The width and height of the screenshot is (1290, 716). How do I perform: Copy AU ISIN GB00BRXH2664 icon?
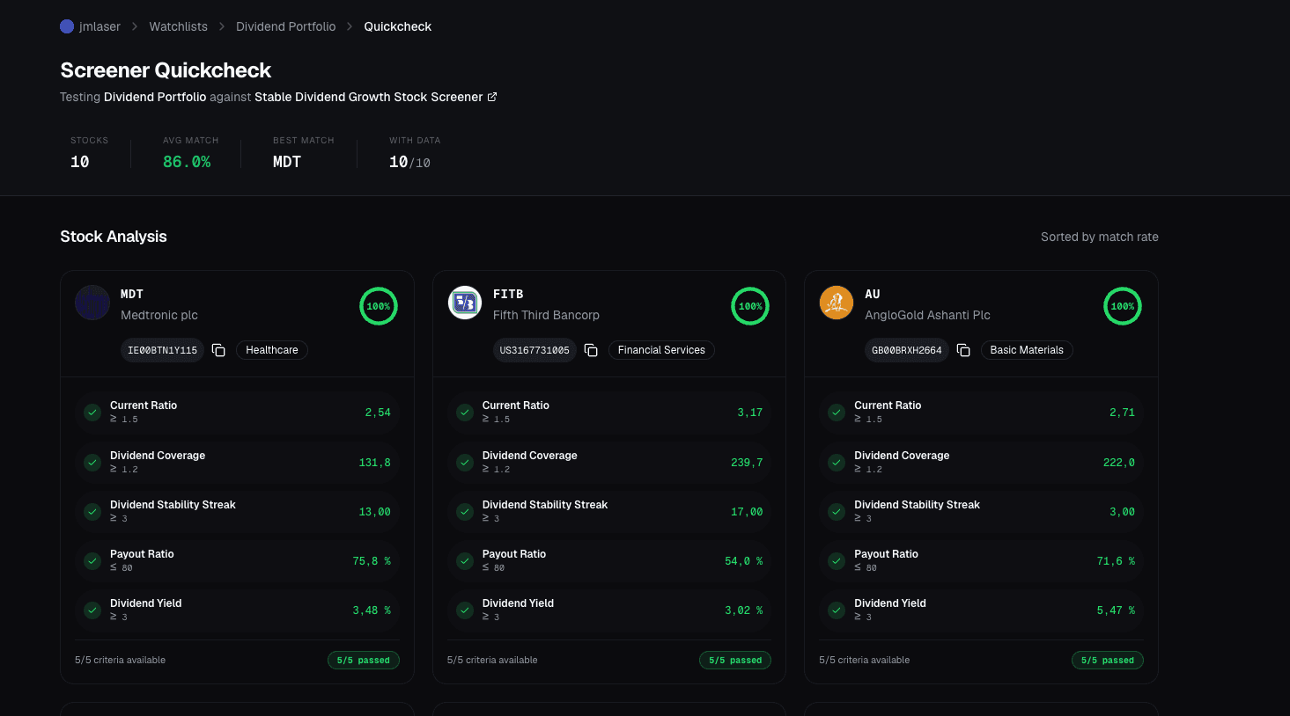click(x=963, y=350)
